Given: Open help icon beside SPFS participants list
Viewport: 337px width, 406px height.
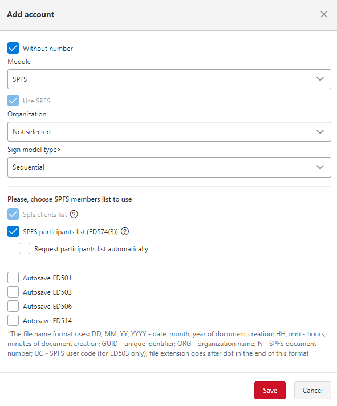Looking at the screenshot, I should [x=125, y=231].
